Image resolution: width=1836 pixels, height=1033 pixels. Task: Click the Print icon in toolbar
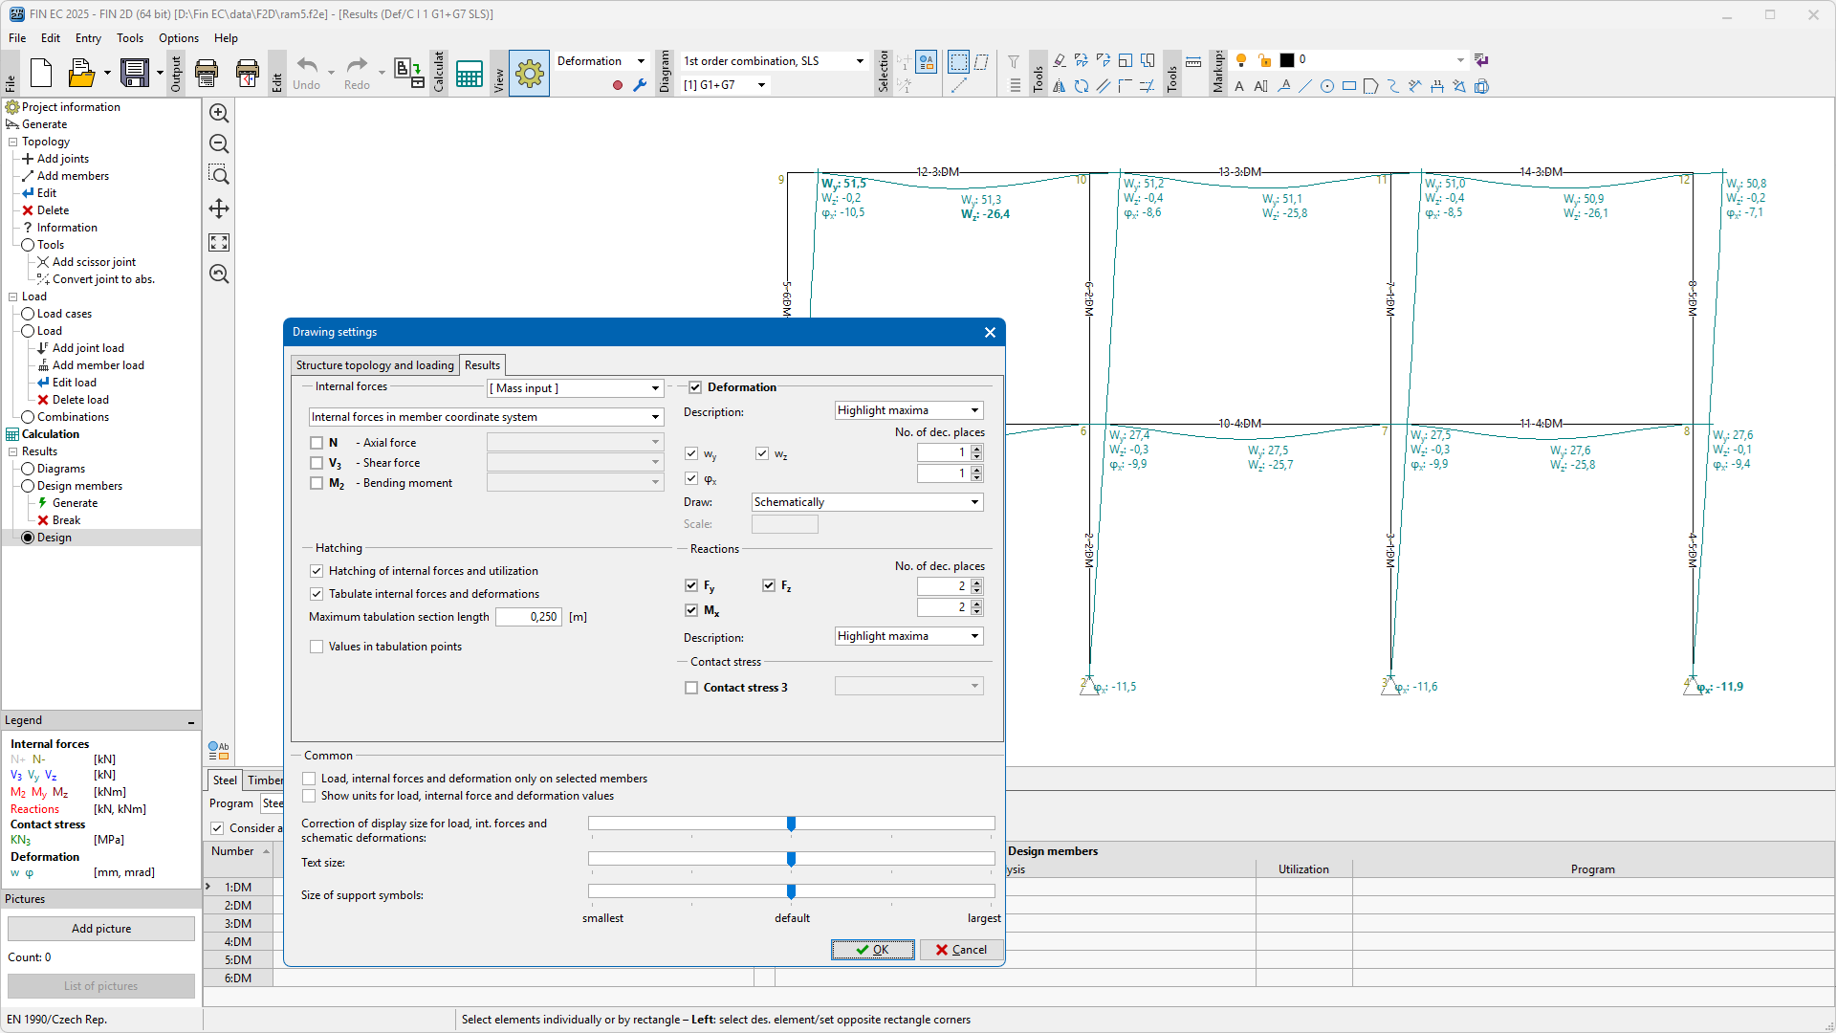pyautogui.click(x=207, y=73)
